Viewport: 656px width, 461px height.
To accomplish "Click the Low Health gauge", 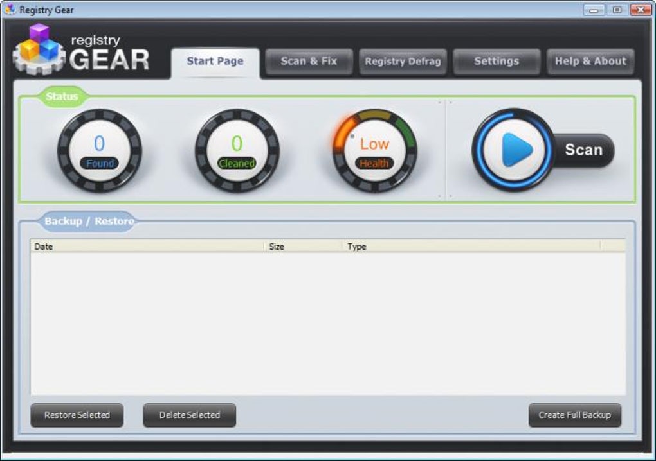I will pyautogui.click(x=374, y=150).
